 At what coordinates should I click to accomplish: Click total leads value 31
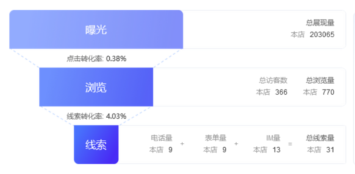[330, 150]
